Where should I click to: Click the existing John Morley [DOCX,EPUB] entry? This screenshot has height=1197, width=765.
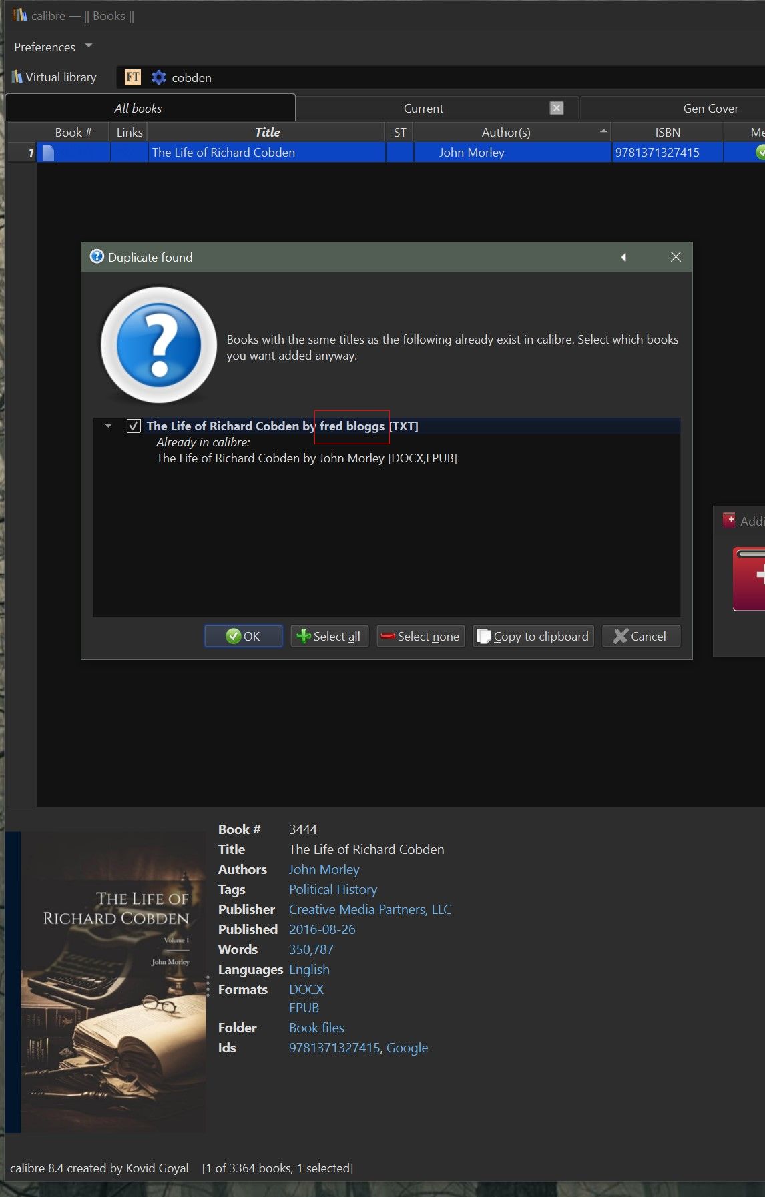coord(306,458)
